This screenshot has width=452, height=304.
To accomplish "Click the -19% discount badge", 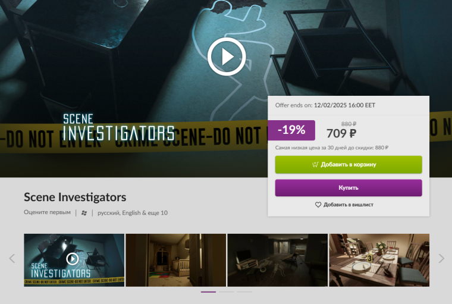I will [x=291, y=130].
